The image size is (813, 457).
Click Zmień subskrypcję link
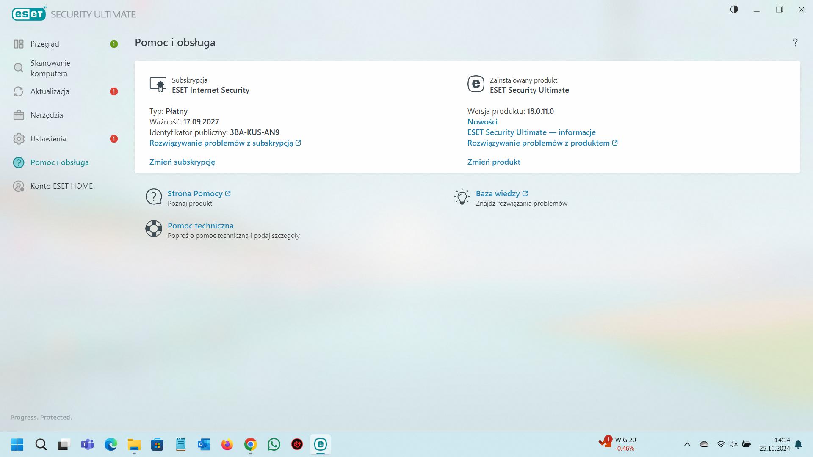pyautogui.click(x=182, y=162)
